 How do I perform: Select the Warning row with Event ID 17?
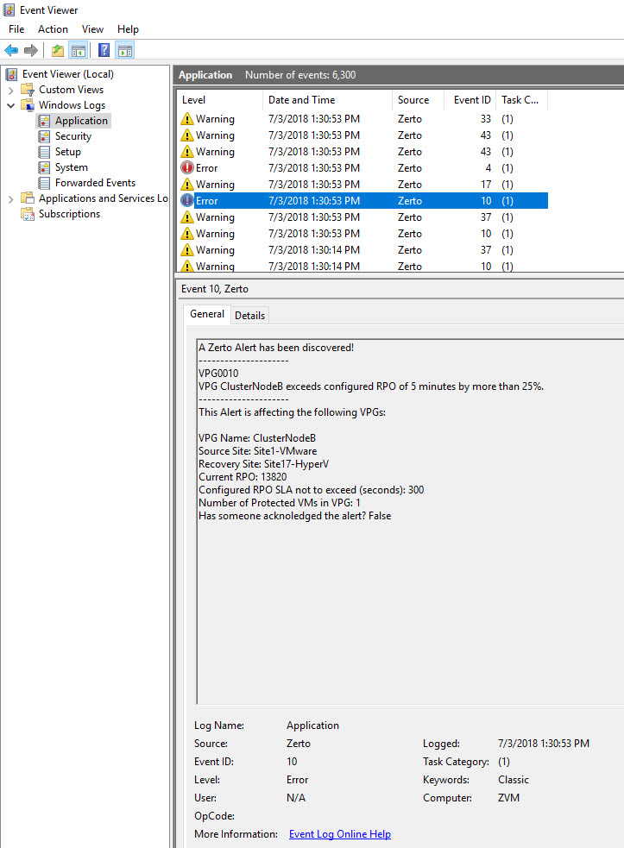pos(362,185)
